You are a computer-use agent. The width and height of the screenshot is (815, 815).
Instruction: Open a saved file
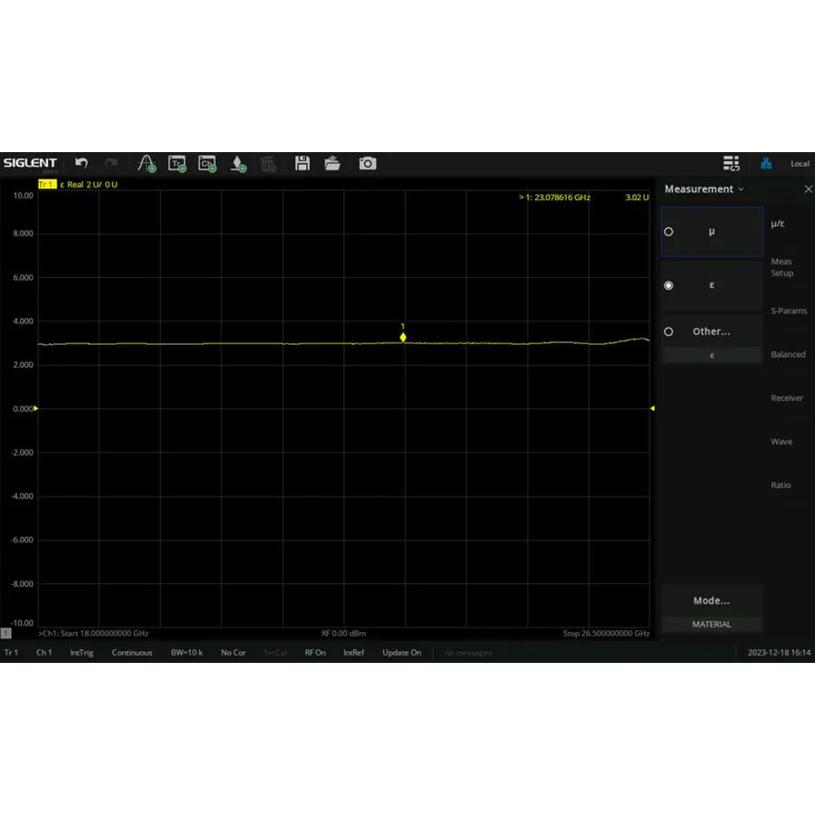point(332,163)
